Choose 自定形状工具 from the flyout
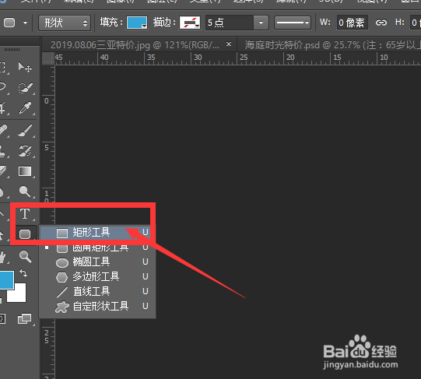 click(98, 306)
